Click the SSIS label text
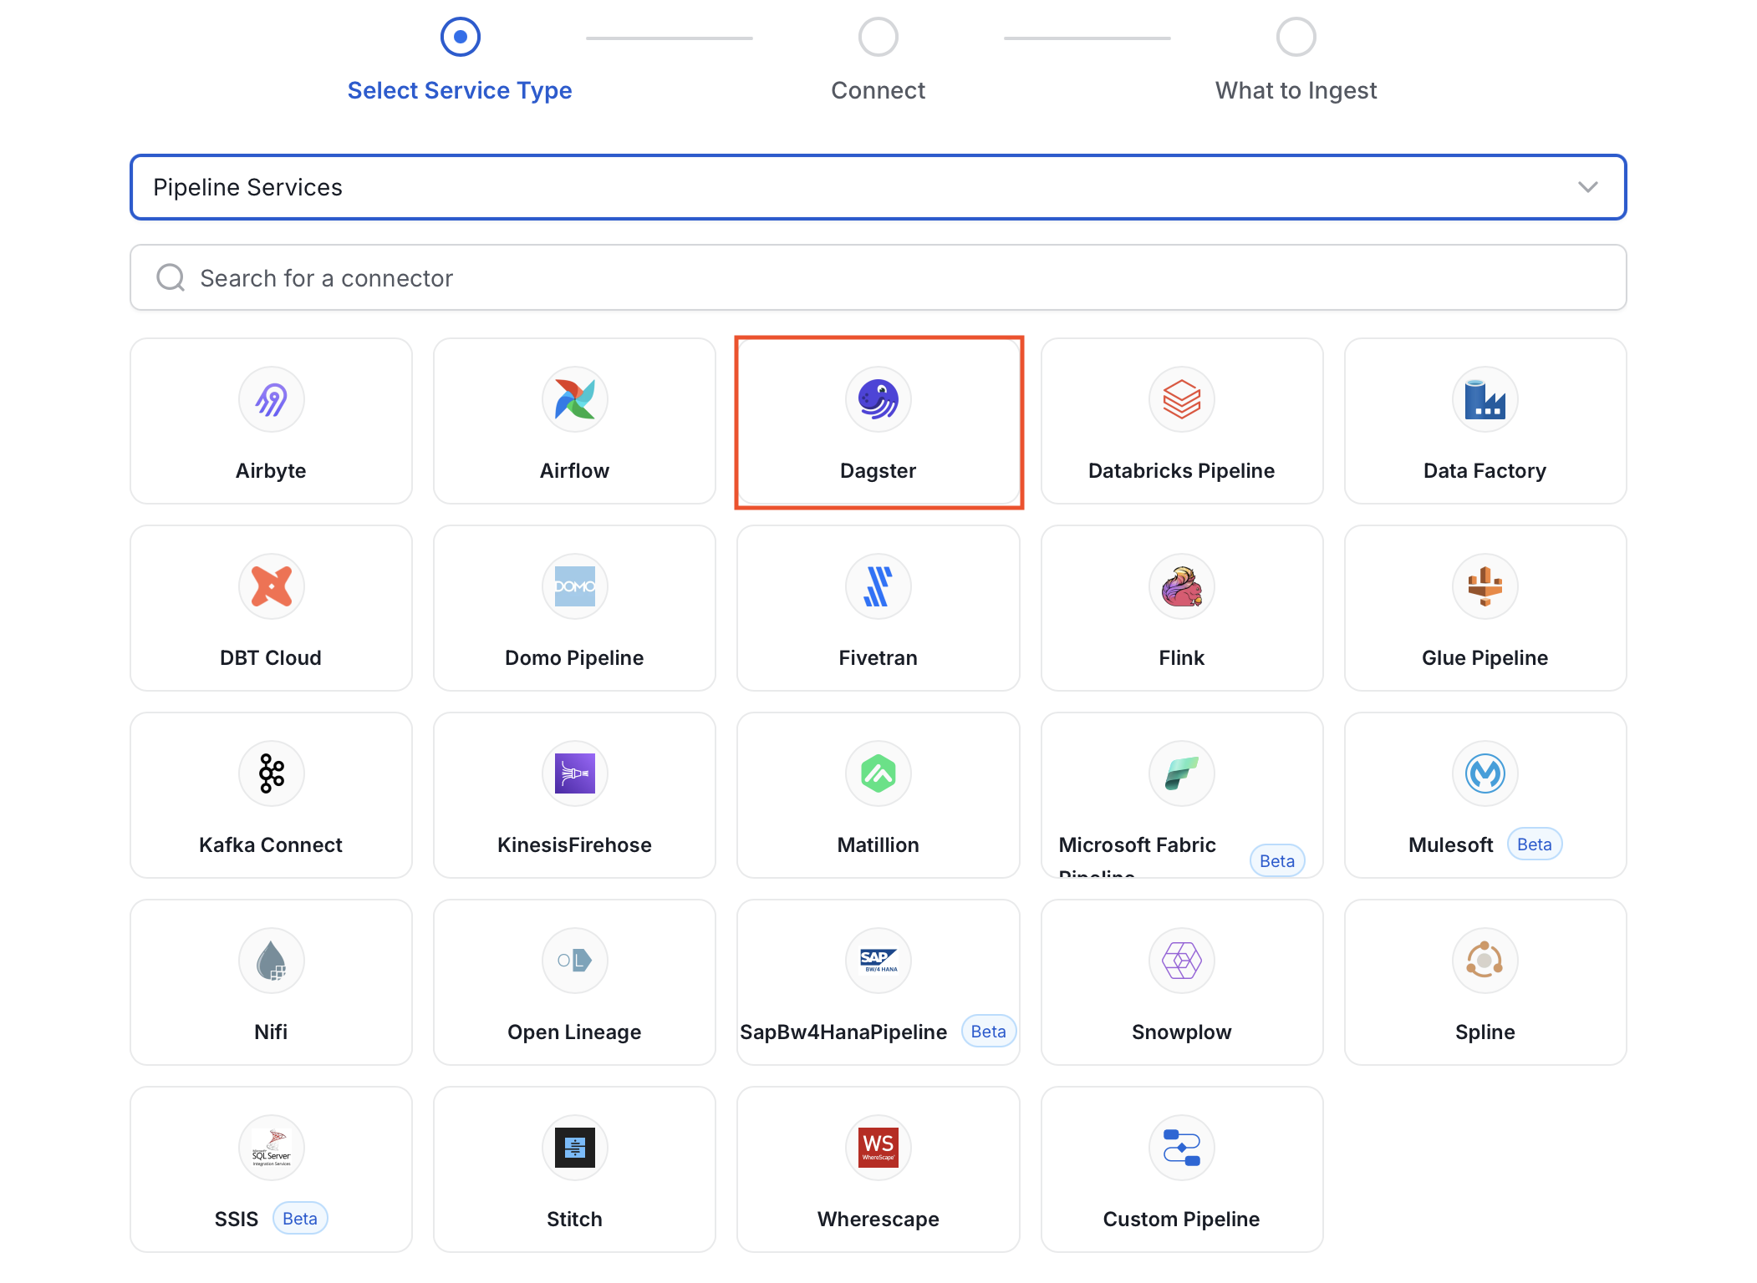 coord(237,1219)
